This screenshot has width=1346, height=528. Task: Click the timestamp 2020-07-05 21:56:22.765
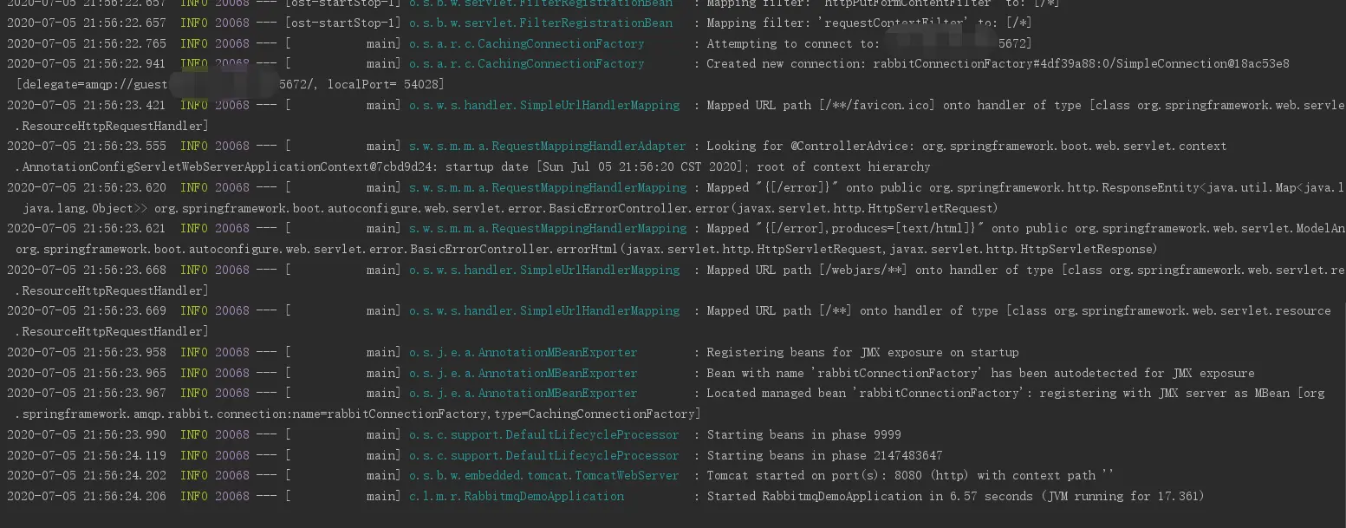pyautogui.click(x=87, y=43)
